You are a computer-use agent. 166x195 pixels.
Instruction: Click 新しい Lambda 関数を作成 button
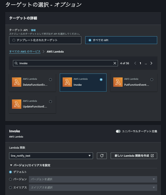(x=134, y=156)
